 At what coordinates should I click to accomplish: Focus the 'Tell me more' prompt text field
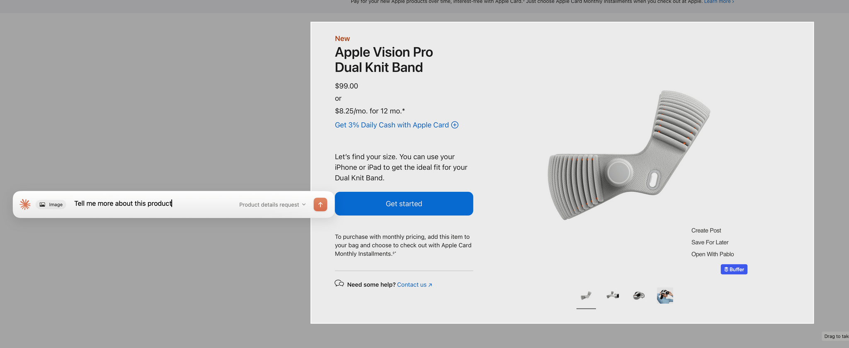[x=153, y=204]
